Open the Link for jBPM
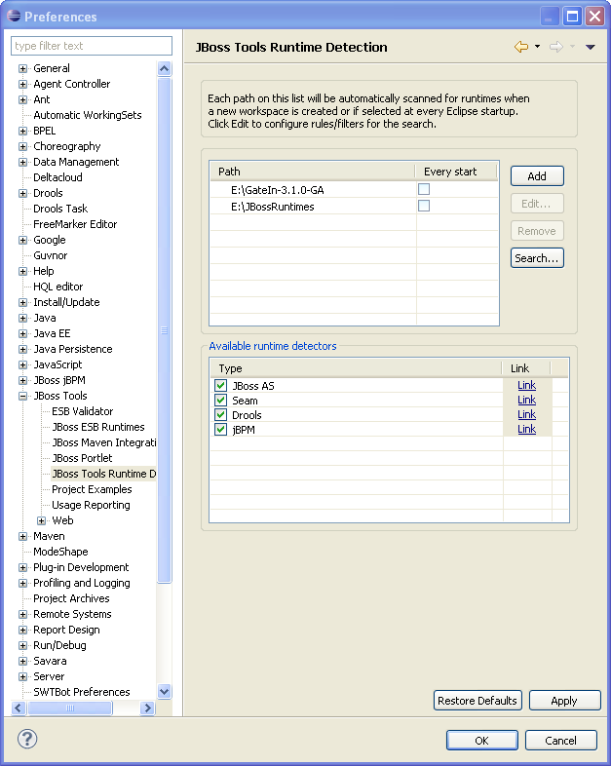 pyautogui.click(x=526, y=430)
